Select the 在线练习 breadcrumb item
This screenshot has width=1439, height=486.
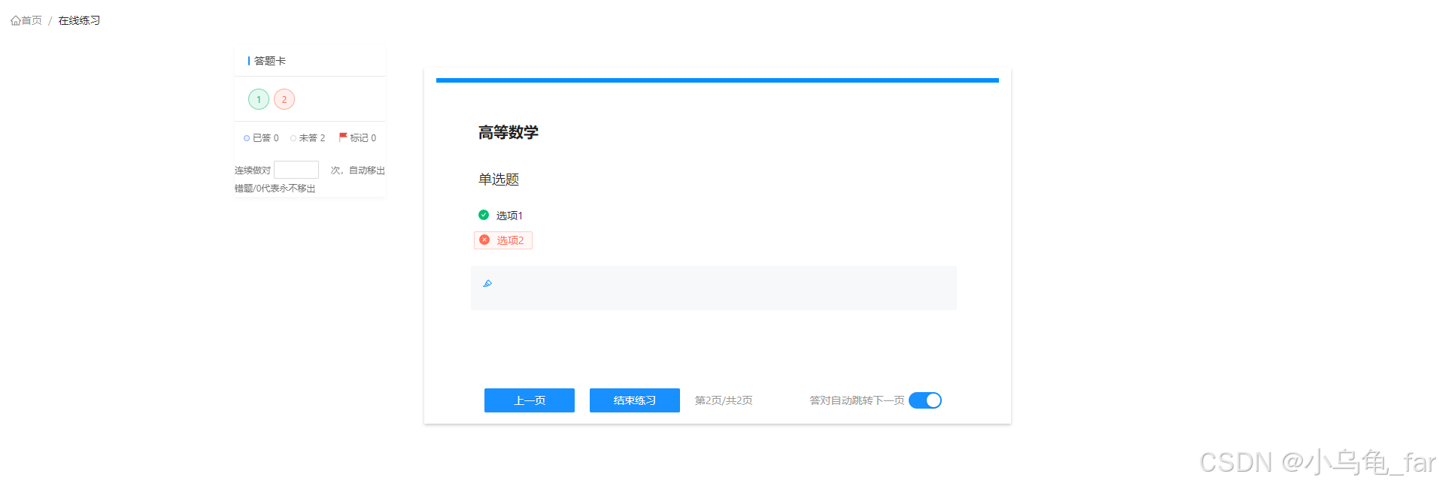79,21
